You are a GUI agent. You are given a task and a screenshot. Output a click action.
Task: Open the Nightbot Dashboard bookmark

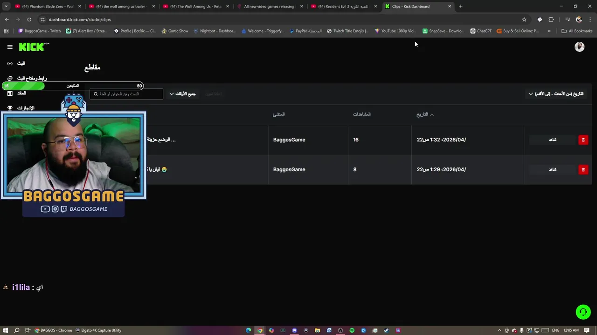tap(215, 31)
